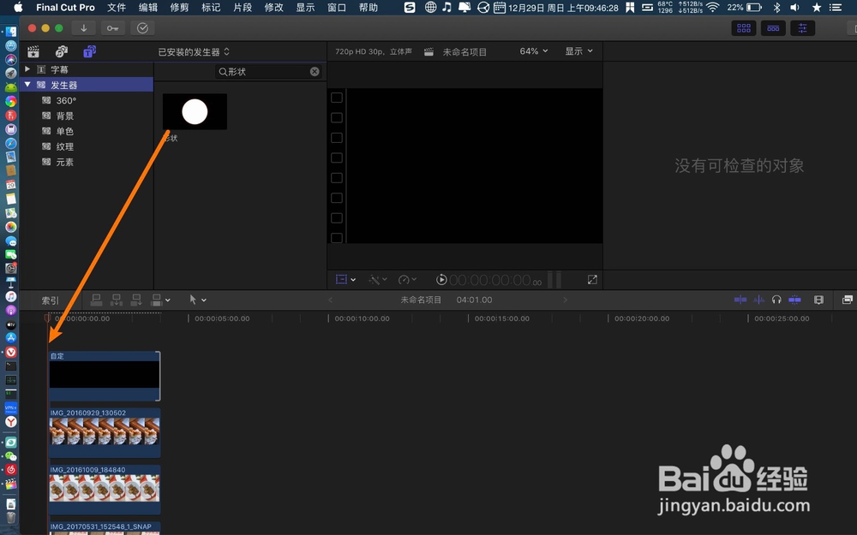Open the 已安装的发生器 popup menu

click(194, 52)
